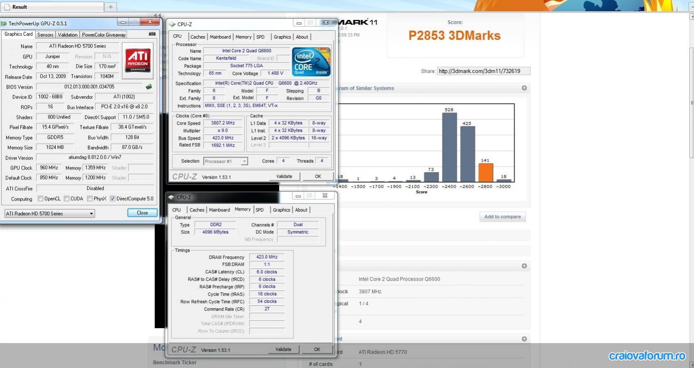This screenshot has height=368, width=694.
Task: Click the lower CPU-Z title bar icon
Action: tap(171, 197)
